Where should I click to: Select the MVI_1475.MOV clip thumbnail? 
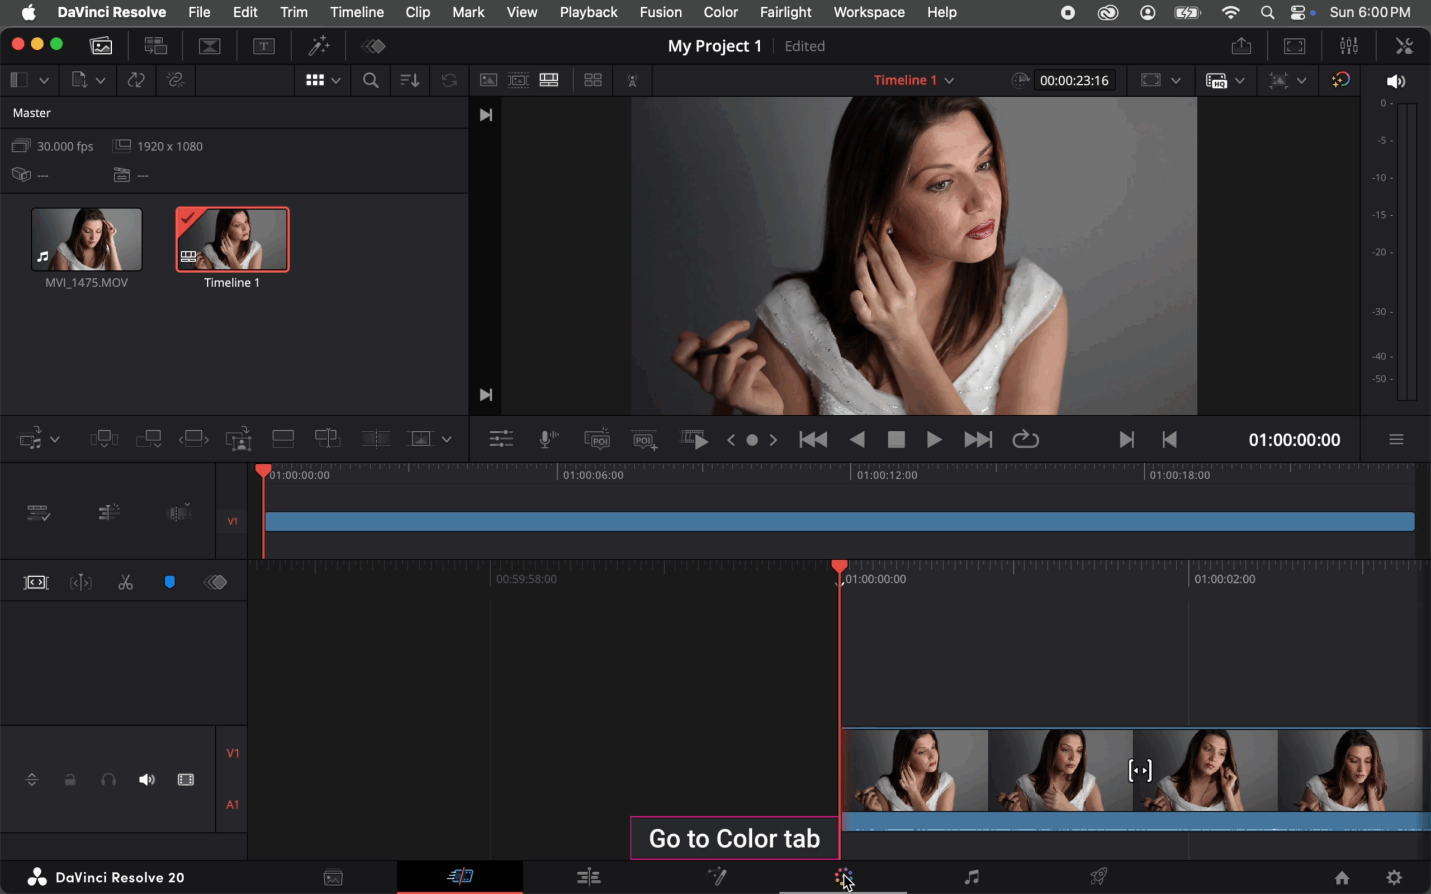[86, 240]
